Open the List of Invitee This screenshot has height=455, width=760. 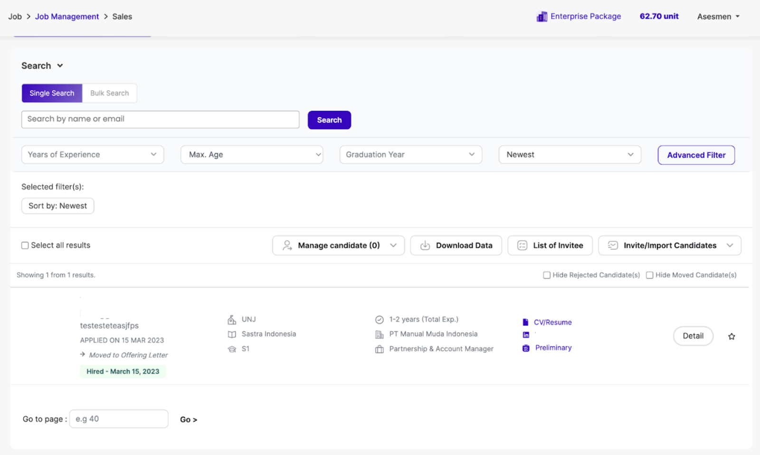tap(550, 245)
